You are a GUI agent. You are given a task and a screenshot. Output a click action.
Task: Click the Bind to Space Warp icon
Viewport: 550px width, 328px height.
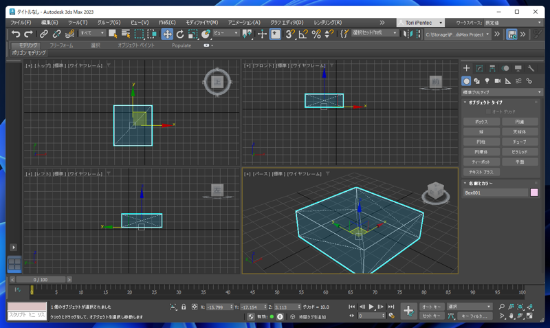click(69, 34)
